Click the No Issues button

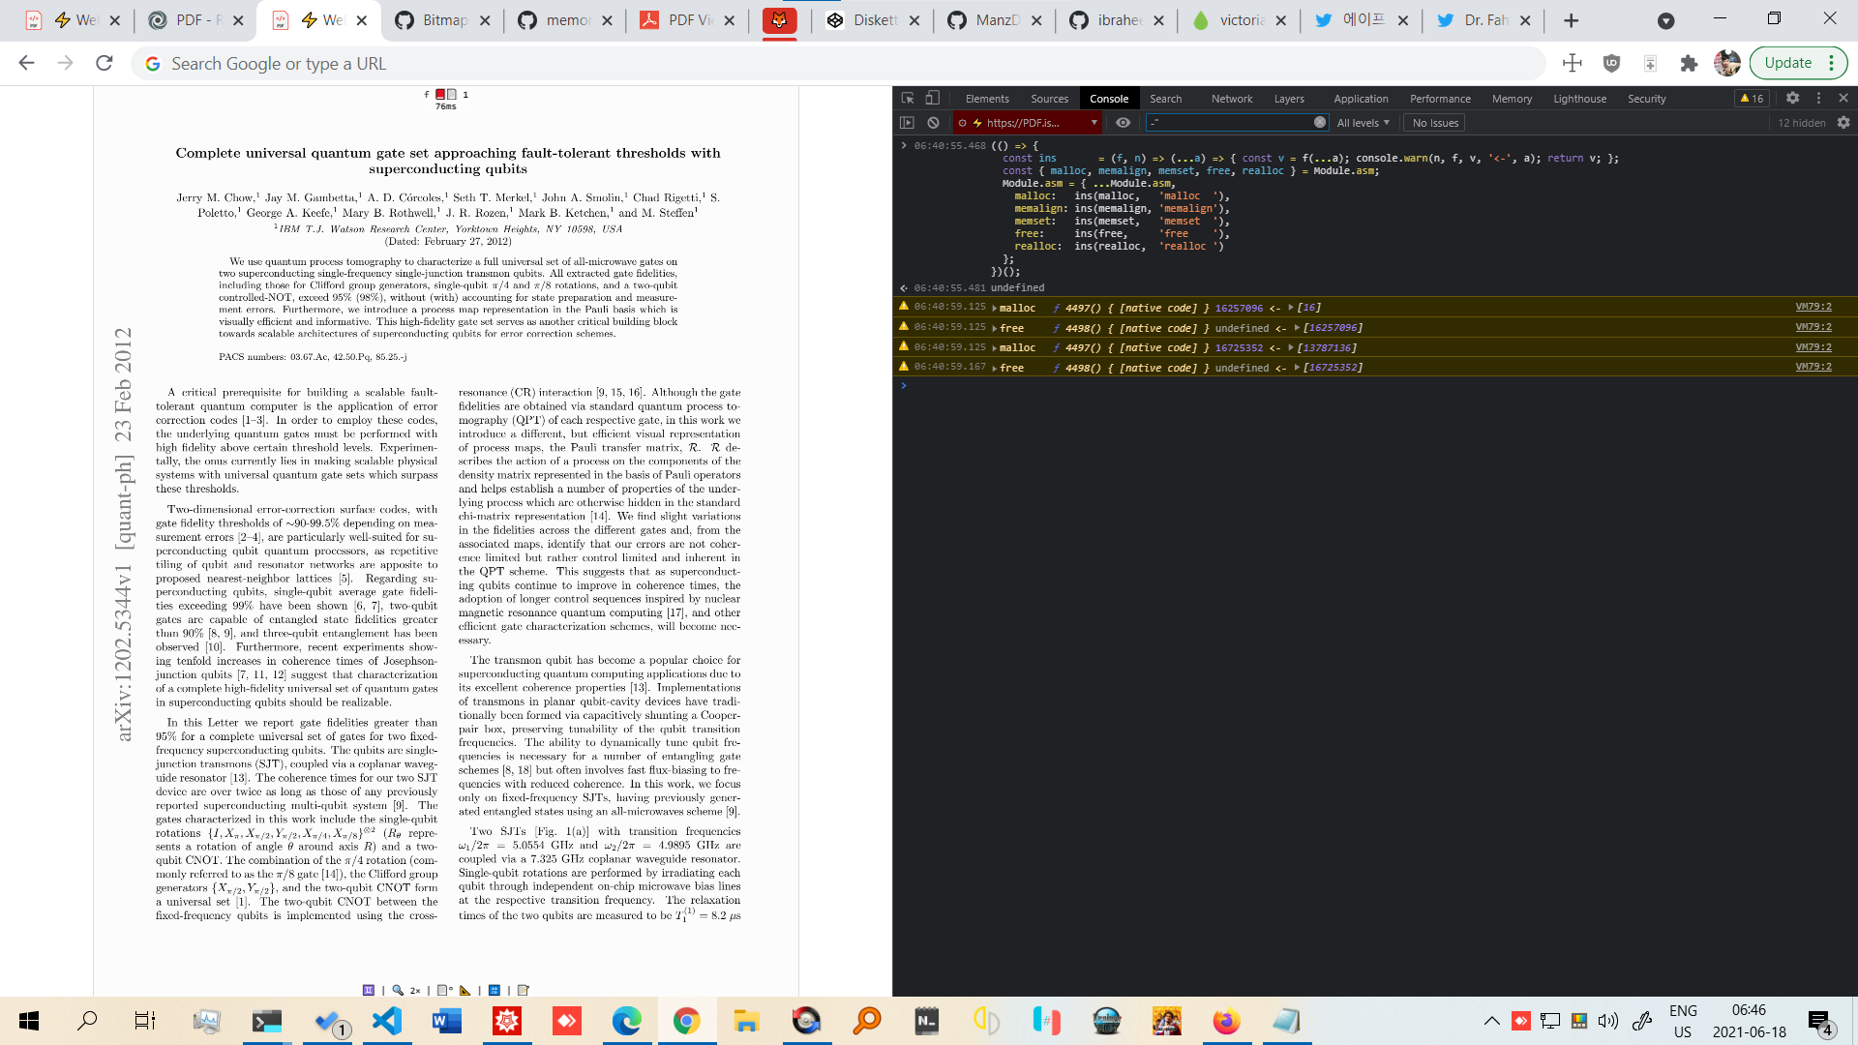click(1435, 123)
